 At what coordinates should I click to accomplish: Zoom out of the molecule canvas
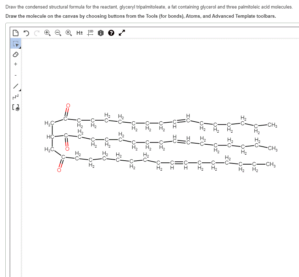click(58, 32)
